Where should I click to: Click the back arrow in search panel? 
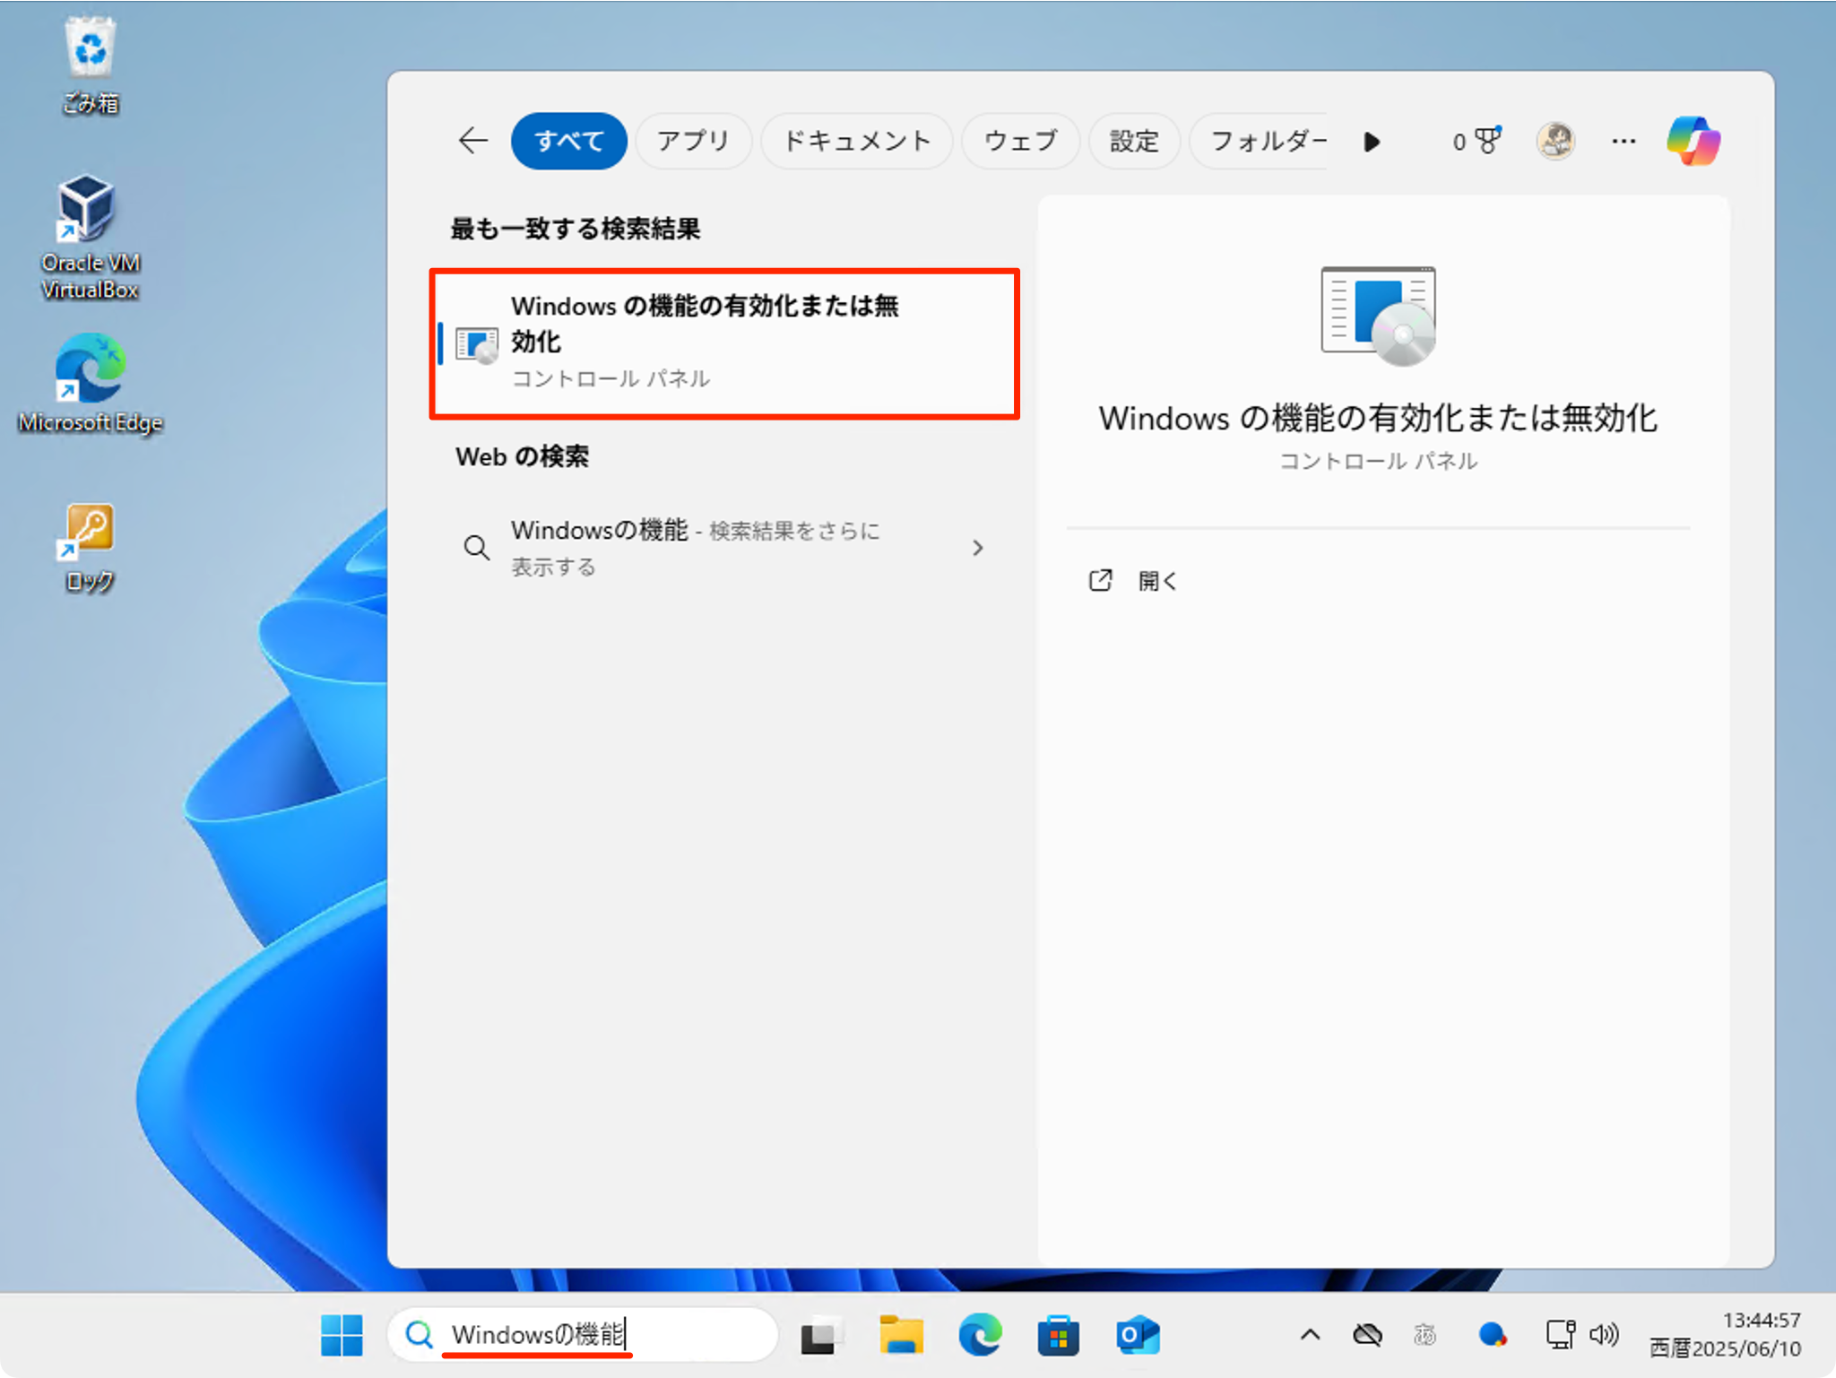[472, 141]
